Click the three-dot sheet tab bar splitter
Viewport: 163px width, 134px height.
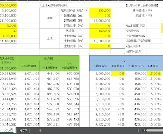pyautogui.click(x=139, y=130)
